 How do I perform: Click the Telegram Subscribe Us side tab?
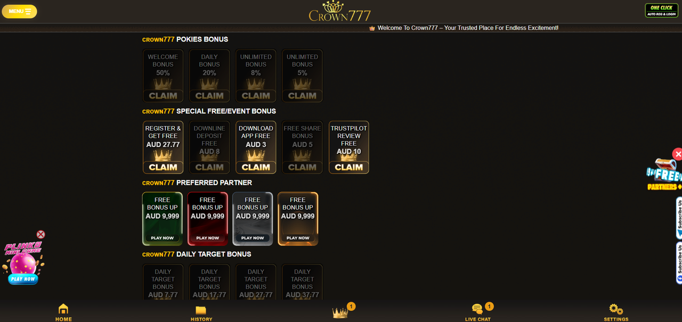click(679, 218)
